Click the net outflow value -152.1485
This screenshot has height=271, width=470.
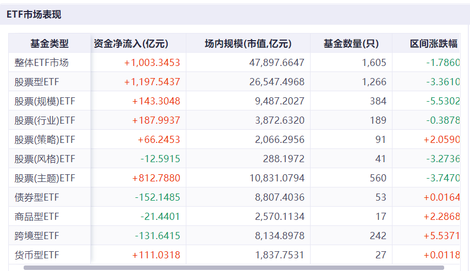(157, 197)
